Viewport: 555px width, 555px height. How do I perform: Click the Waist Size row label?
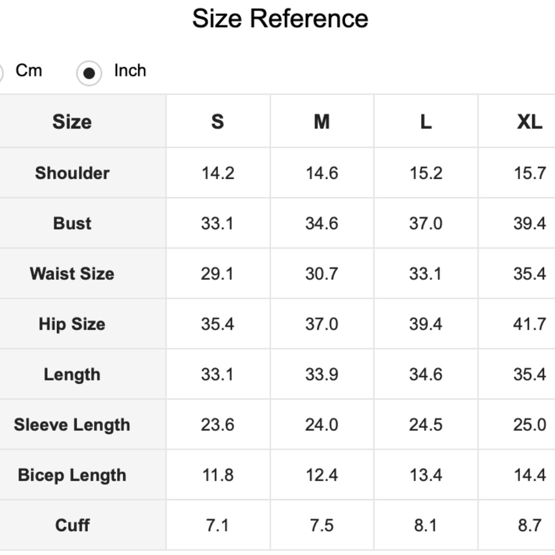[72, 274]
